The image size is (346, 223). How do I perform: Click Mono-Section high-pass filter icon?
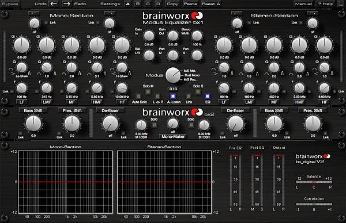point(34,13)
